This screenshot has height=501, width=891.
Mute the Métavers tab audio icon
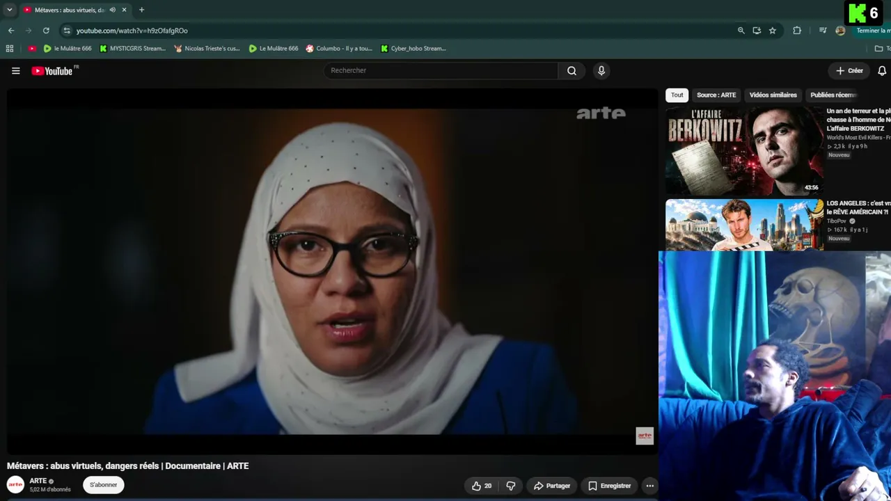click(112, 10)
